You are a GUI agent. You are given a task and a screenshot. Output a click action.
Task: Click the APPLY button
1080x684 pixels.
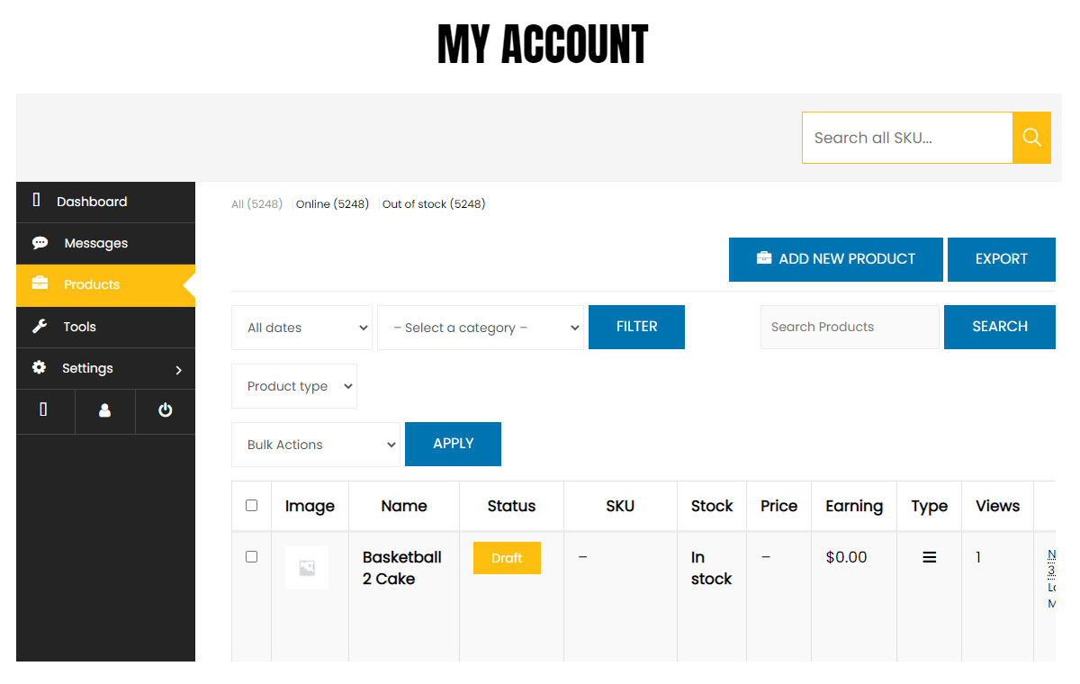[x=453, y=444]
